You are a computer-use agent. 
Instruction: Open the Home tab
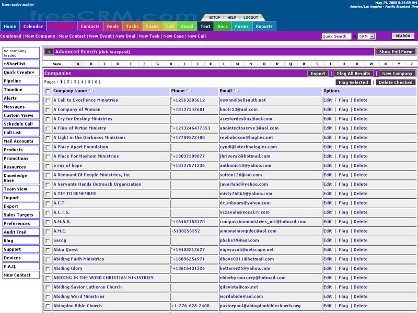(x=10, y=27)
